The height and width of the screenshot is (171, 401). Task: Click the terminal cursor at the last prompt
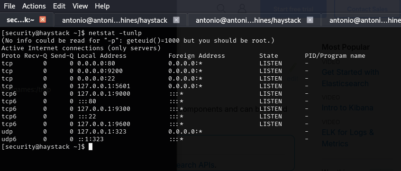(90, 147)
